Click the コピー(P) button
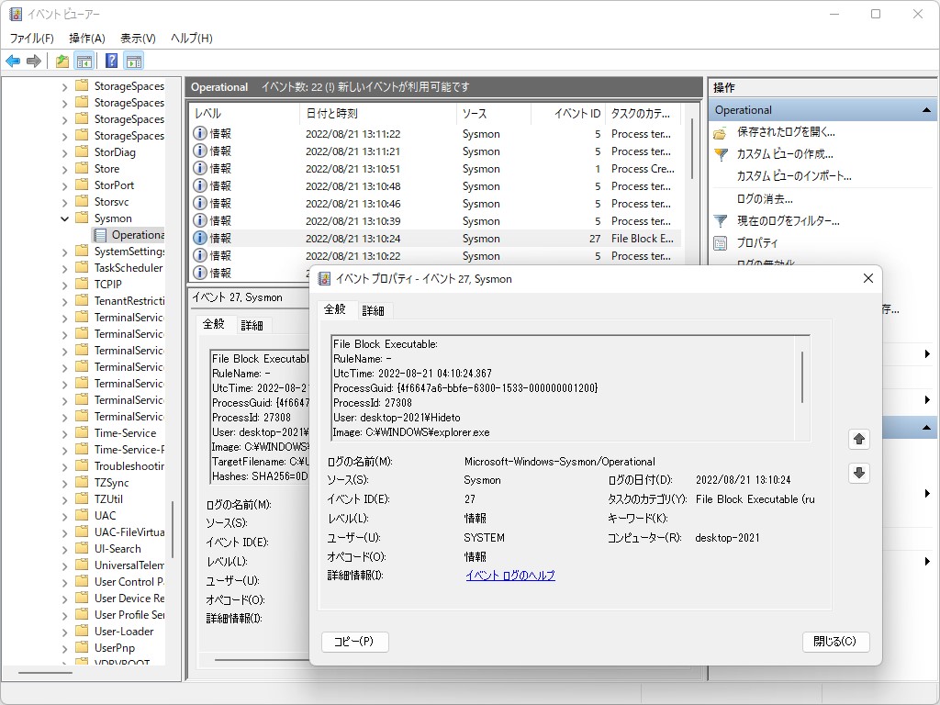Screen dimensions: 940x705 354,642
